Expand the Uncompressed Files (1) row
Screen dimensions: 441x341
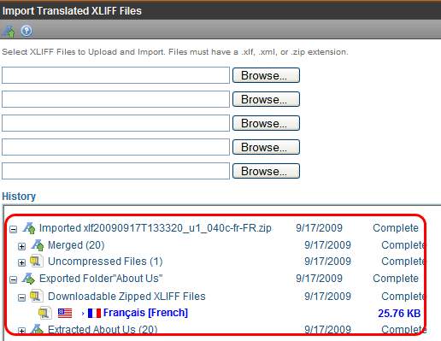[x=21, y=262]
